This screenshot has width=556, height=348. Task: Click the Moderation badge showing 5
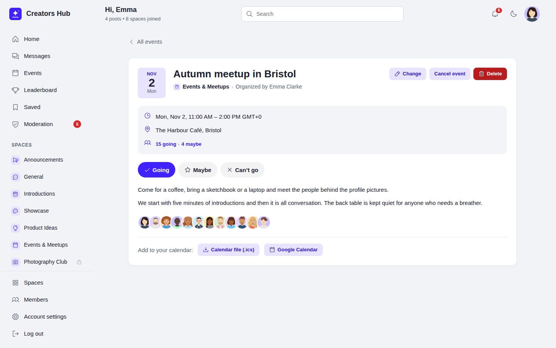click(77, 124)
